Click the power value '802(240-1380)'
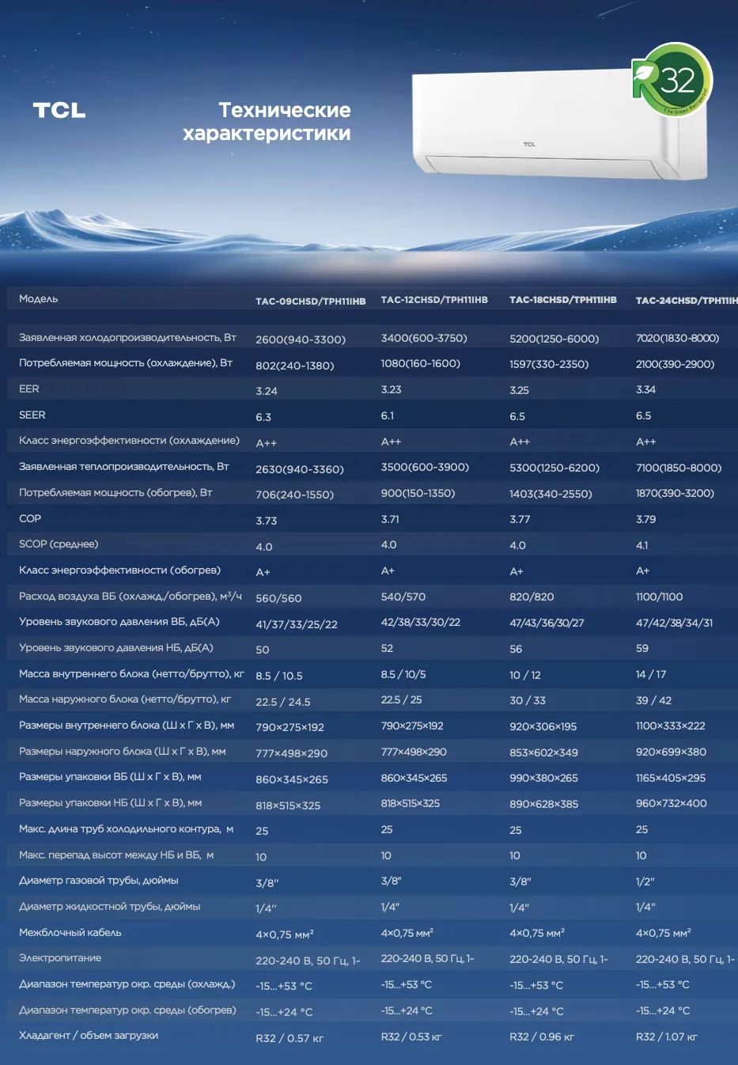This screenshot has height=1065, width=738. 295,366
